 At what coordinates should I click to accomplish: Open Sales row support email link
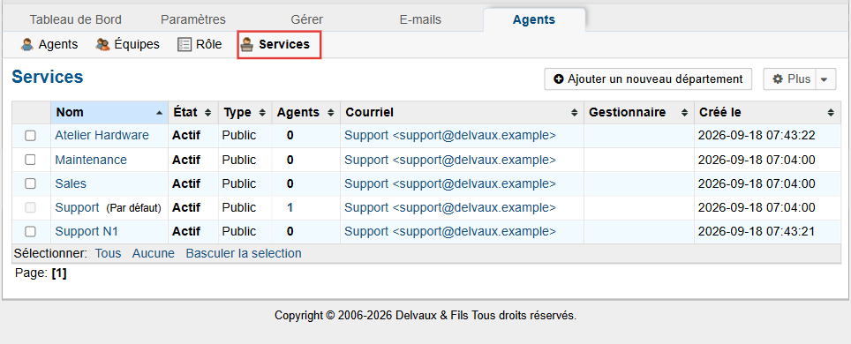[x=450, y=183]
